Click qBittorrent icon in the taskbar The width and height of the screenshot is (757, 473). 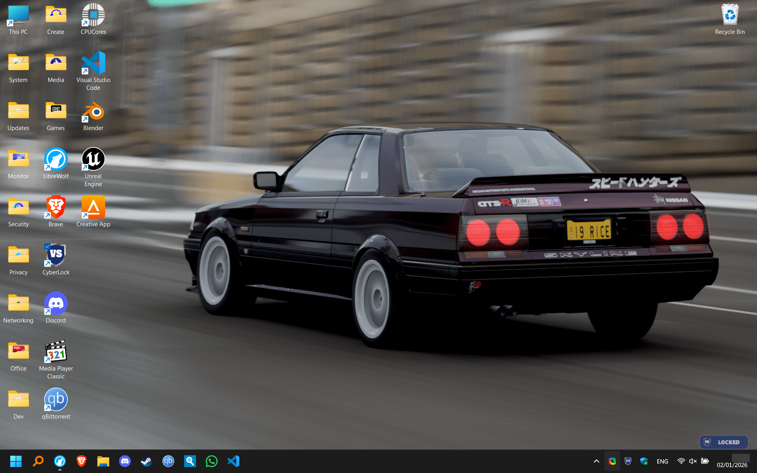(x=168, y=461)
